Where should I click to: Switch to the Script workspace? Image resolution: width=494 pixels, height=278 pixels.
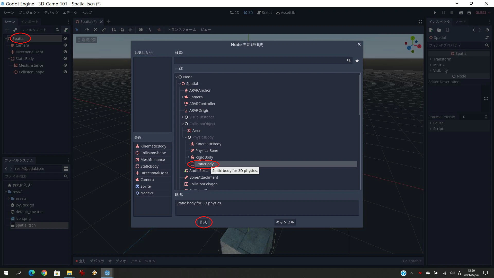[x=264, y=13]
